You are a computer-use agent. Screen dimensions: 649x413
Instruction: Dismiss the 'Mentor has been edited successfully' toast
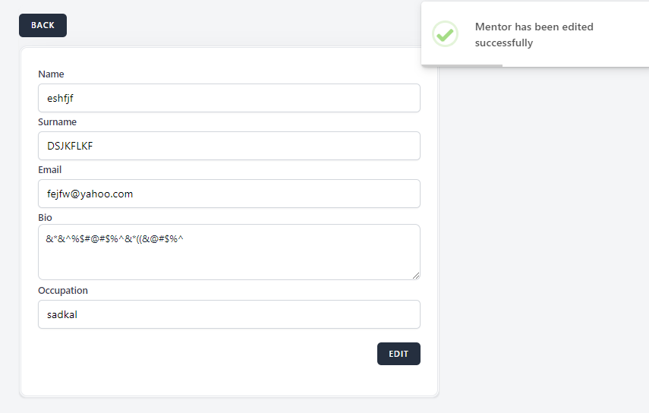point(534,35)
